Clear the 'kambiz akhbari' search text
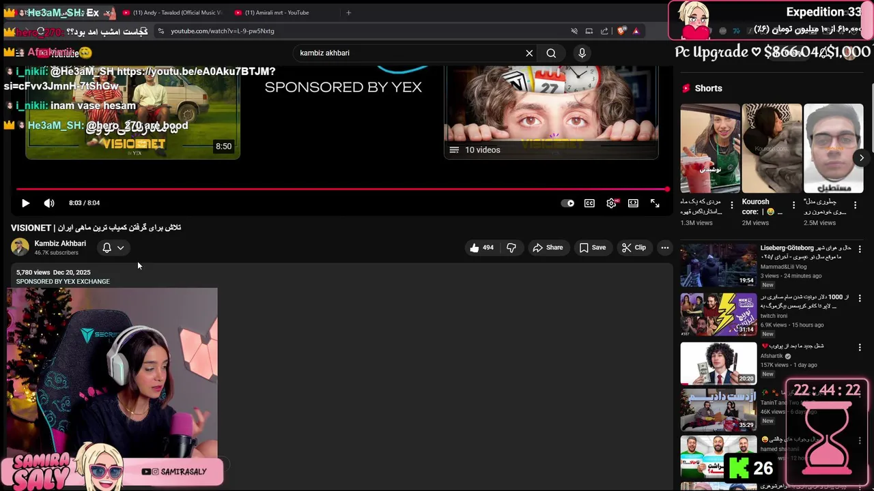The width and height of the screenshot is (874, 491). point(528,53)
